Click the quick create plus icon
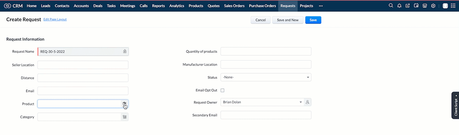The height and width of the screenshot is (135, 459). point(408,6)
